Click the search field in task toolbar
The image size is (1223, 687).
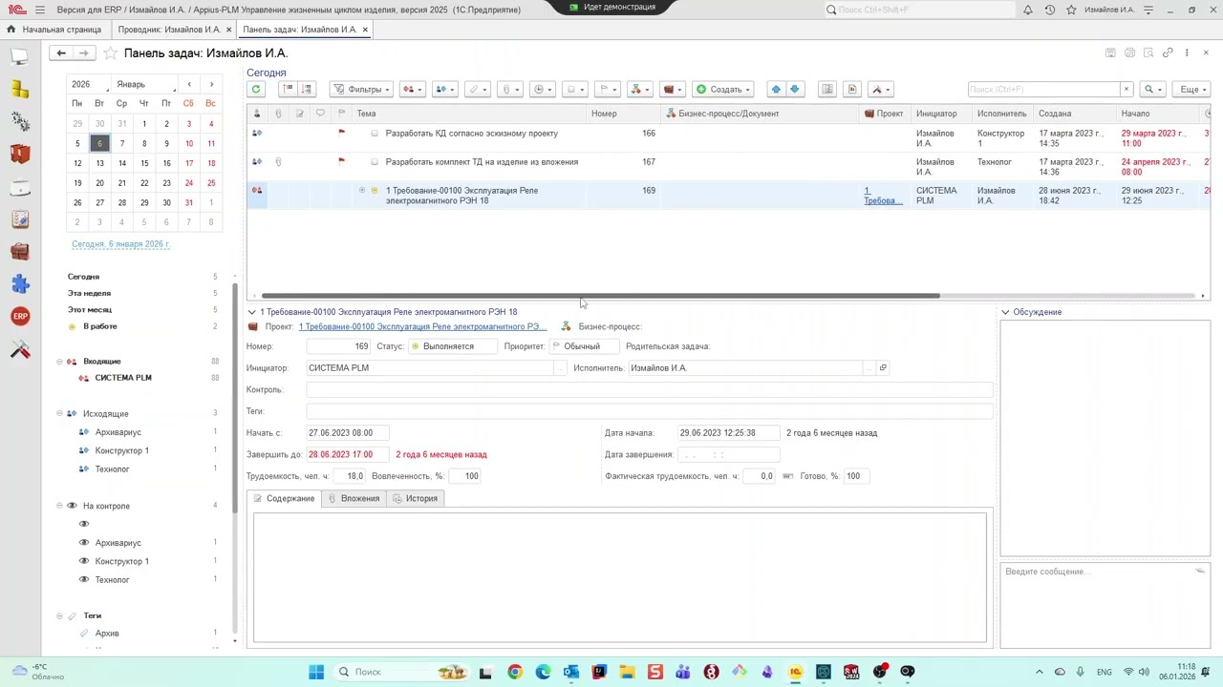point(1043,89)
